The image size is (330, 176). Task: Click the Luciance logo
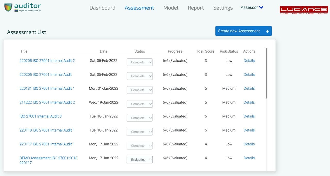click(303, 10)
